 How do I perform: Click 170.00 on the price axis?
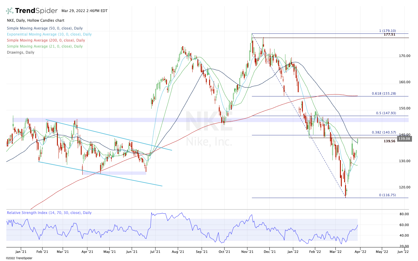405,56
